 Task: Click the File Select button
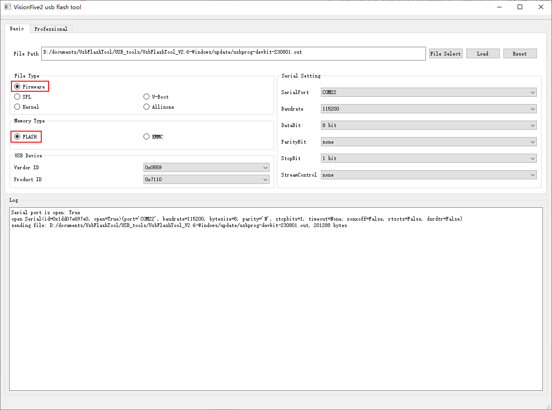click(x=446, y=54)
